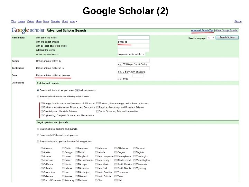Select 'Search all legal opinions and journals'
The width and height of the screenshot is (249, 187).
pyautogui.click(x=38, y=129)
